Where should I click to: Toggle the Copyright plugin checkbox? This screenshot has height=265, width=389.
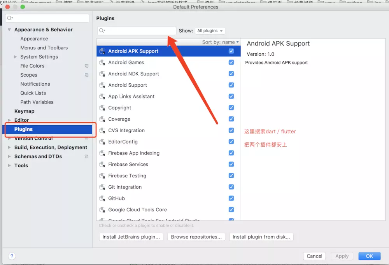click(x=231, y=108)
